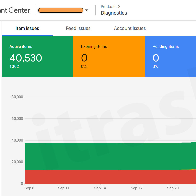Click the Sep 17 date label
196x196 pixels.
136,188
